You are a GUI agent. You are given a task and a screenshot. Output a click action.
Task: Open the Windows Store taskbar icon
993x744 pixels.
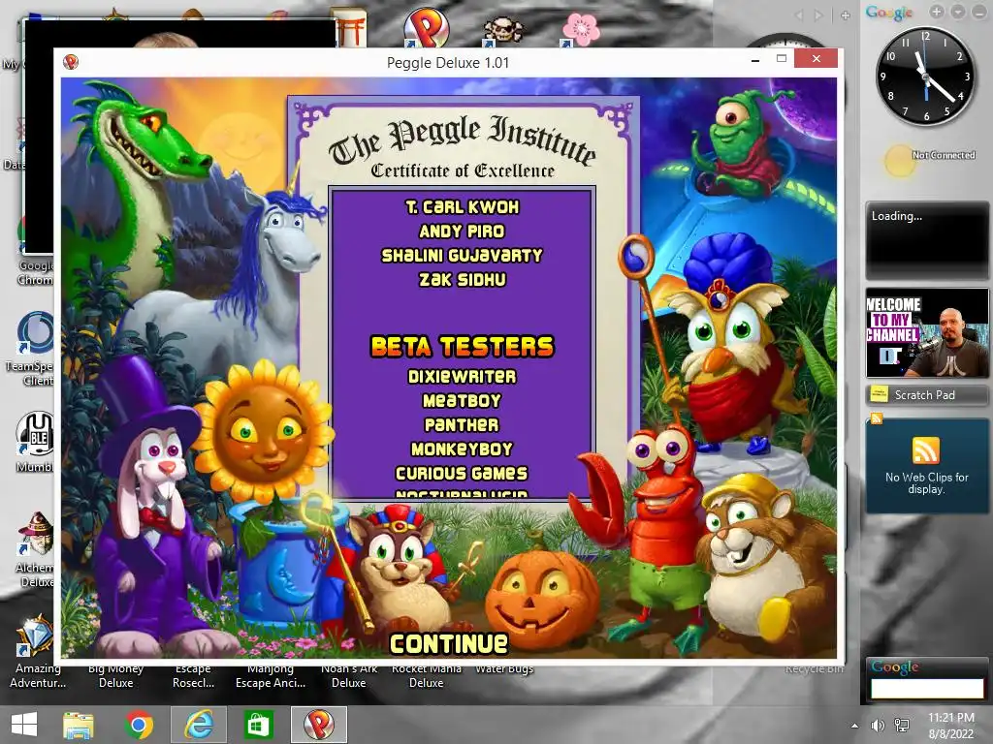click(258, 725)
